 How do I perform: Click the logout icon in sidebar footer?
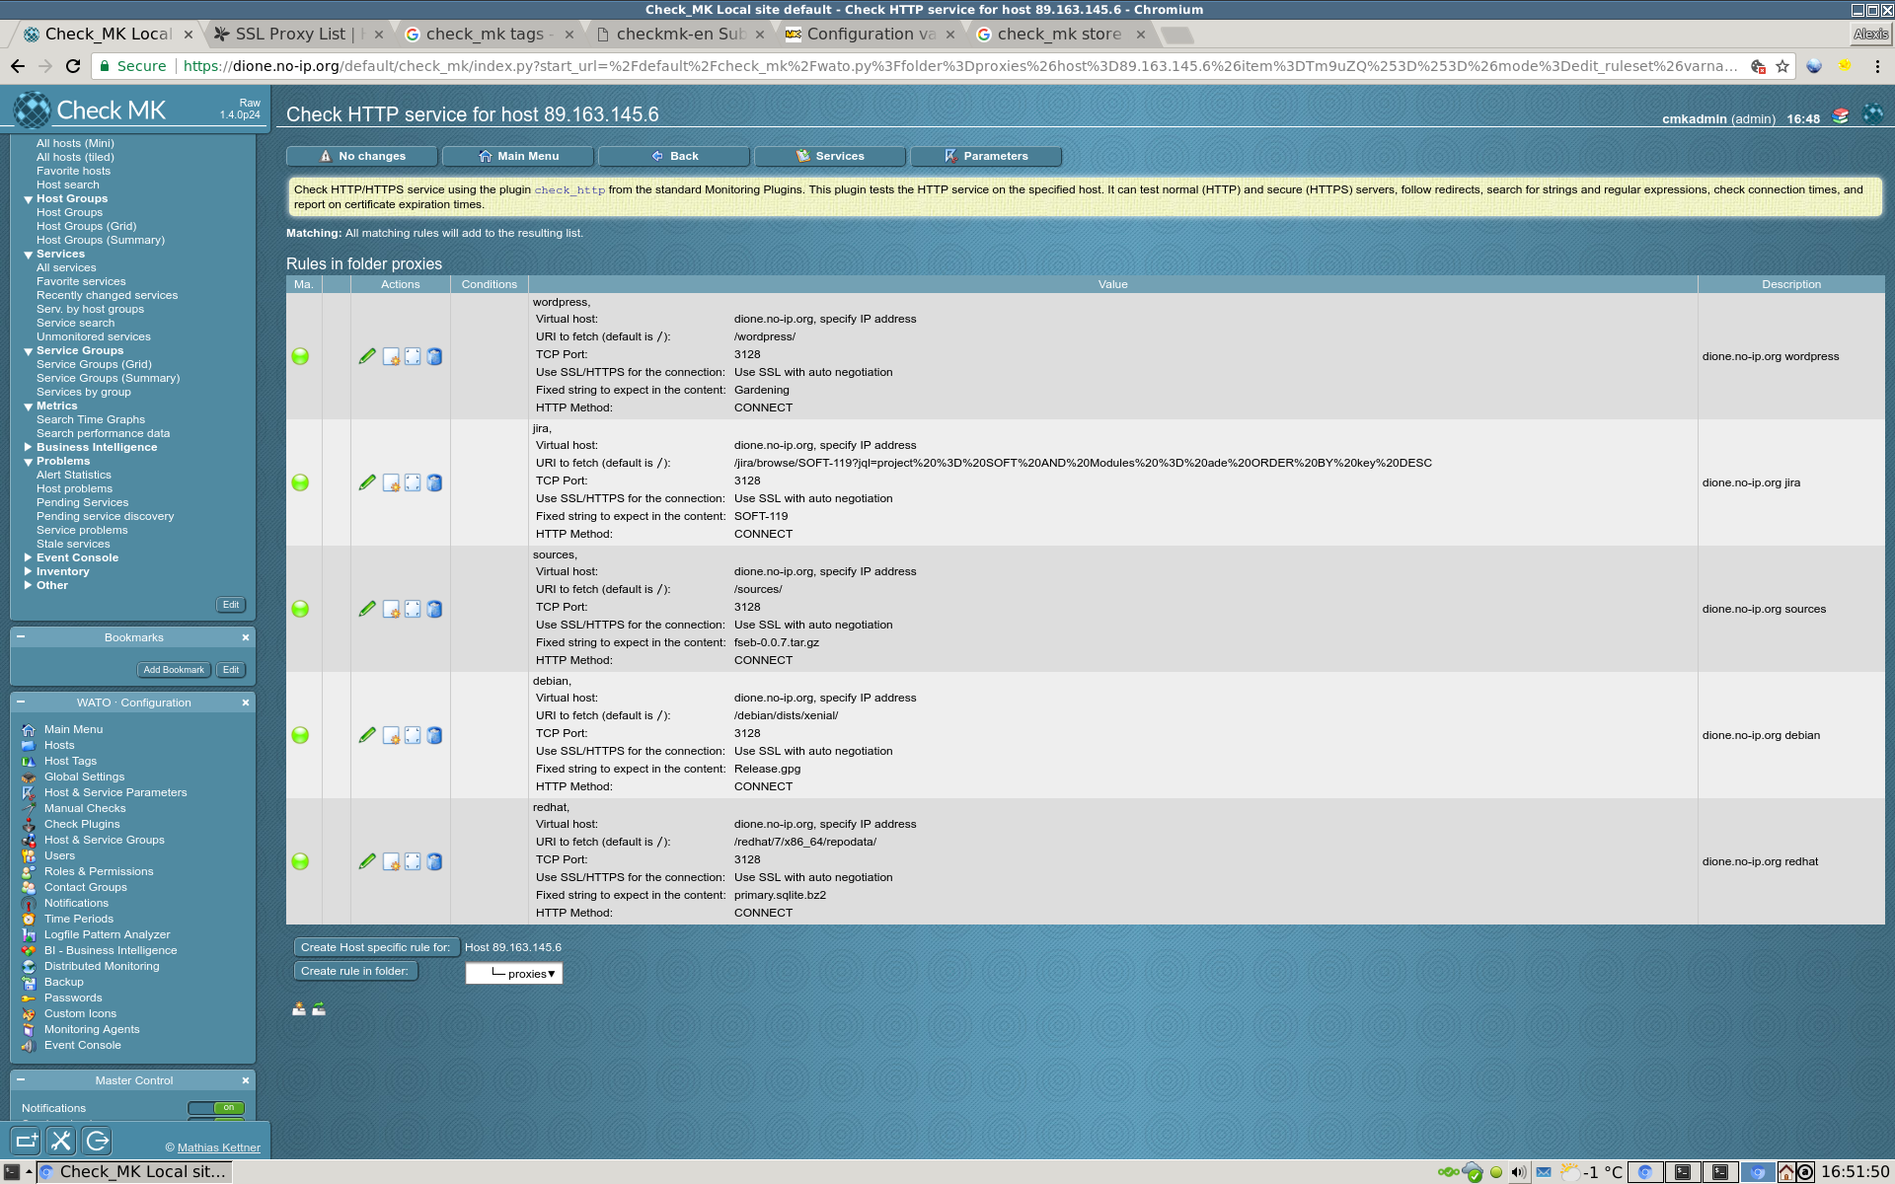pos(97,1141)
